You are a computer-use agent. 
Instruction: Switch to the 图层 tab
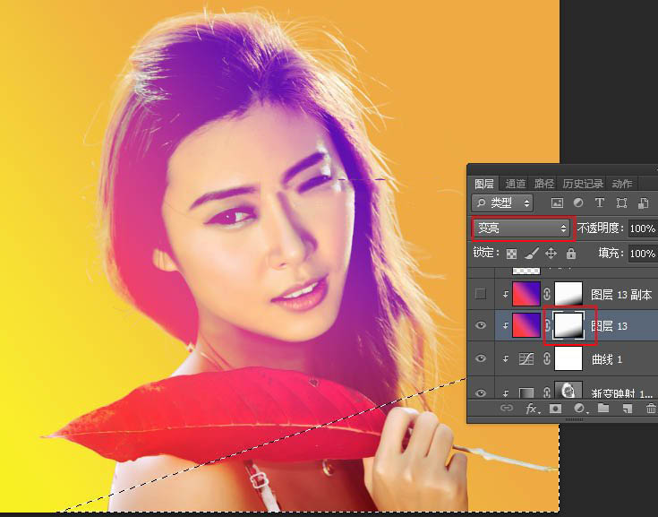point(483,184)
